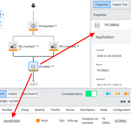Go to previous page with left arrow
The height and width of the screenshot is (129, 131).
point(128,102)
